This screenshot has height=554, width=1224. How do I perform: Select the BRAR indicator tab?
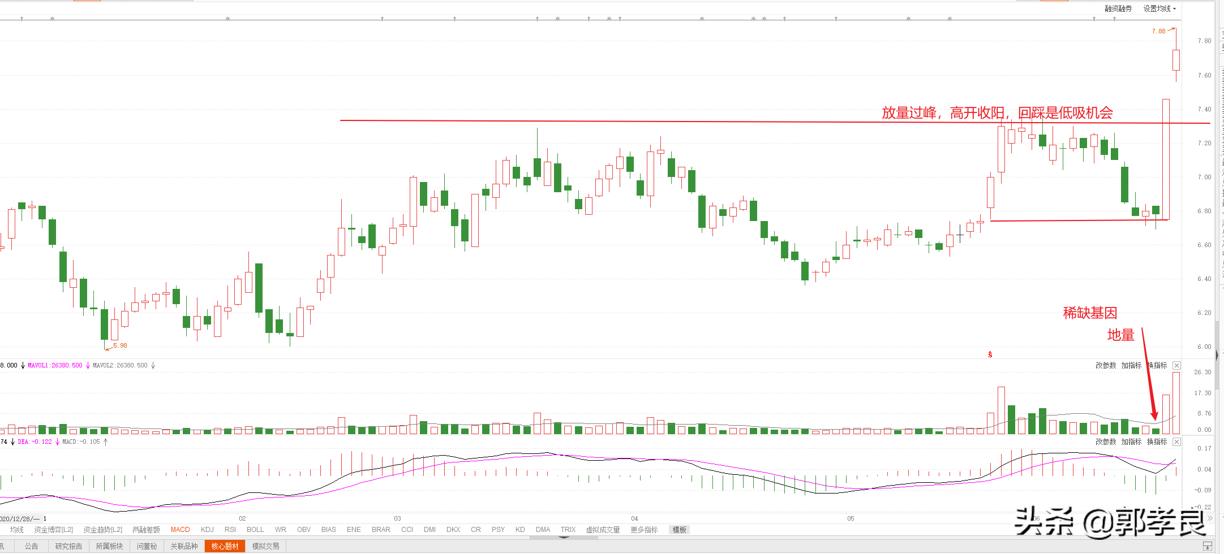click(381, 530)
